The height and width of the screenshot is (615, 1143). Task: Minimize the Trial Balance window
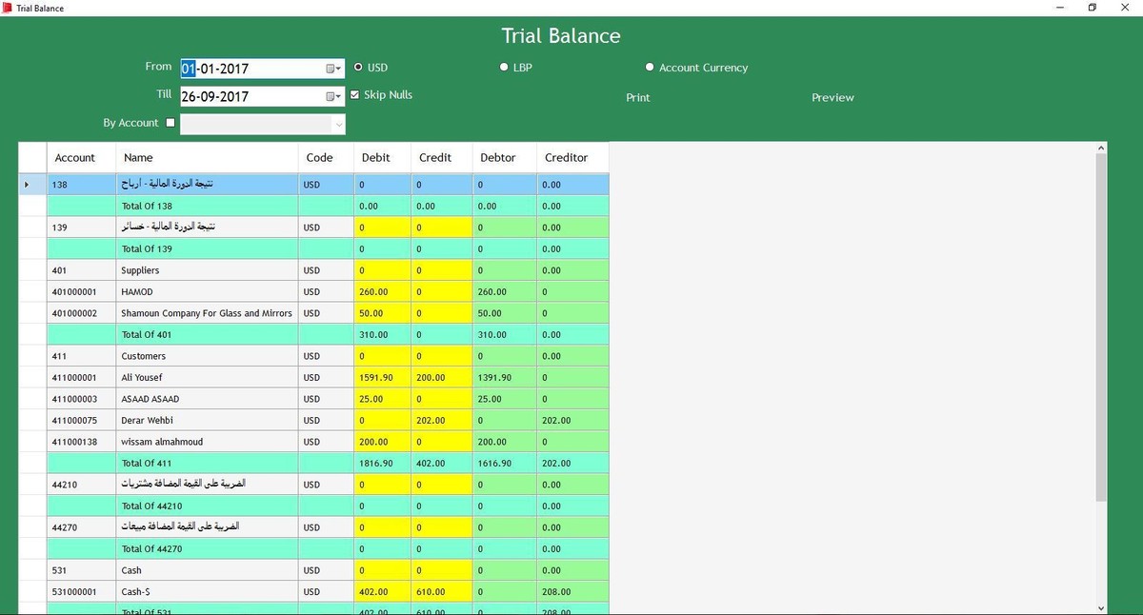(x=1058, y=8)
